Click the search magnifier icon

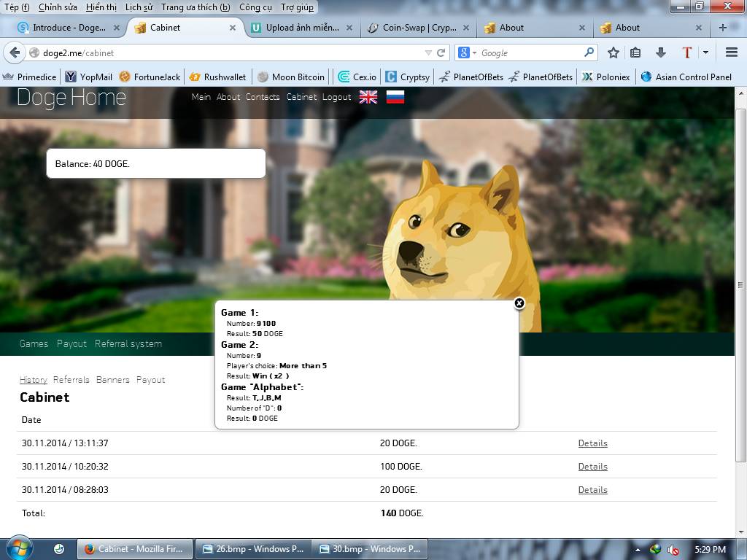(x=589, y=52)
